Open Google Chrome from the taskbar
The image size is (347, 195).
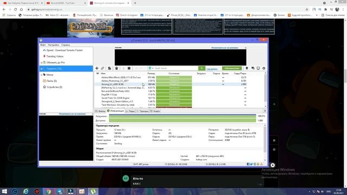click(48, 191)
